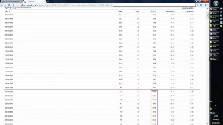Close the Статистика tab
The image size is (223, 125).
[x=45, y=2]
